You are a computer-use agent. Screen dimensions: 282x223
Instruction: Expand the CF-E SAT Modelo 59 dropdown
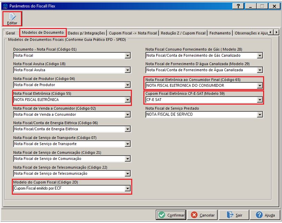[260, 100]
